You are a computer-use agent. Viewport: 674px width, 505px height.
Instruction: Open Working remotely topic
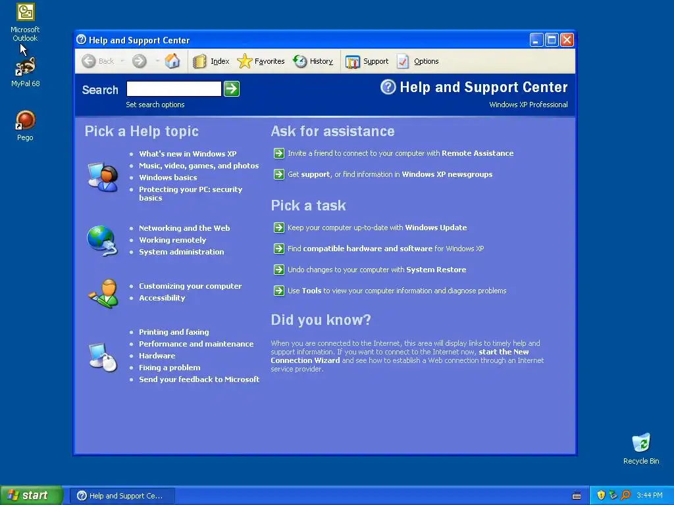(x=172, y=240)
